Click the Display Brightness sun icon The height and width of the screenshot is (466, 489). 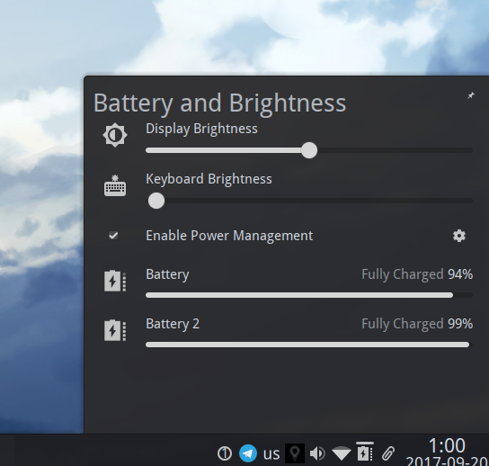coord(115,135)
